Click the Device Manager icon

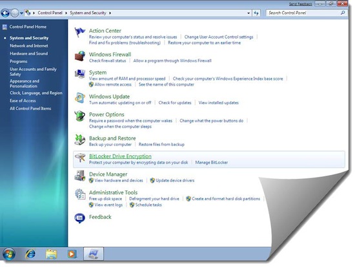click(79, 176)
